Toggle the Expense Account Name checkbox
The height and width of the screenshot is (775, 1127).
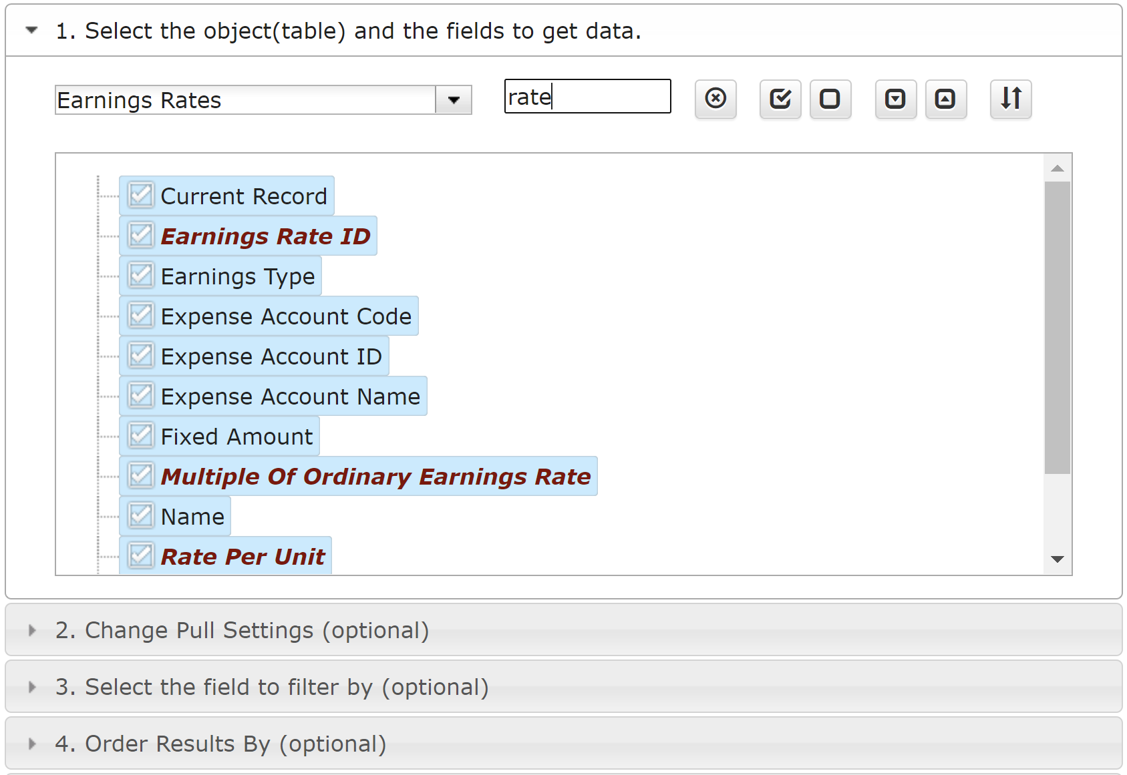click(x=141, y=396)
